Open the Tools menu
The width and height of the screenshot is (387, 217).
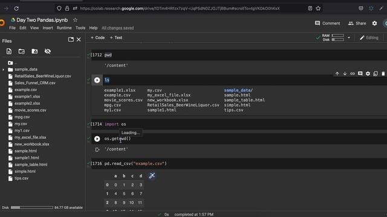click(x=80, y=28)
